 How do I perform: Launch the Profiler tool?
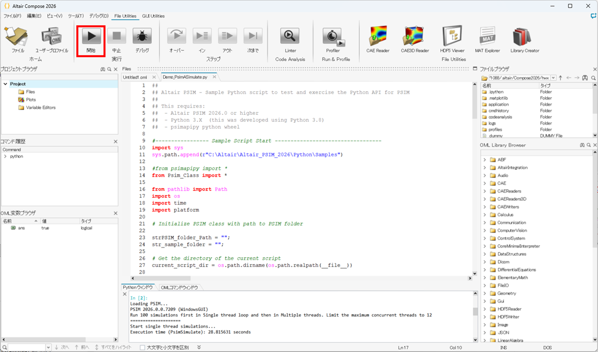[333, 37]
